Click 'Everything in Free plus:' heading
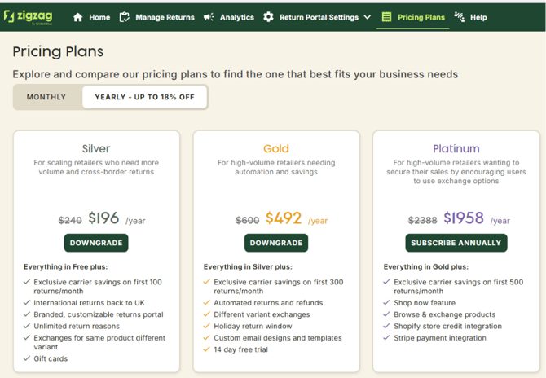 click(x=65, y=267)
